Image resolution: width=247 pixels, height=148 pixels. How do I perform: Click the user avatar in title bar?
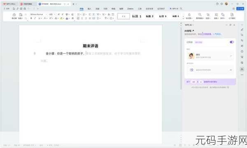point(226,4)
